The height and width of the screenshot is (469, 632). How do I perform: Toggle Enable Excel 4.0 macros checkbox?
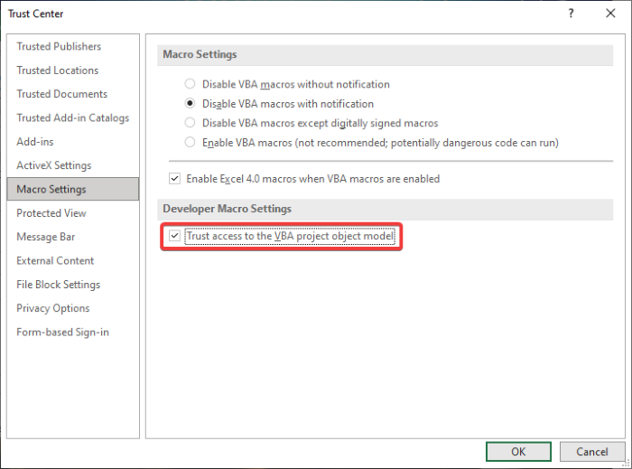[175, 179]
